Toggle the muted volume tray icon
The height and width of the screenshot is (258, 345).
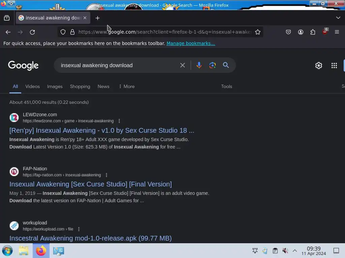click(285, 251)
